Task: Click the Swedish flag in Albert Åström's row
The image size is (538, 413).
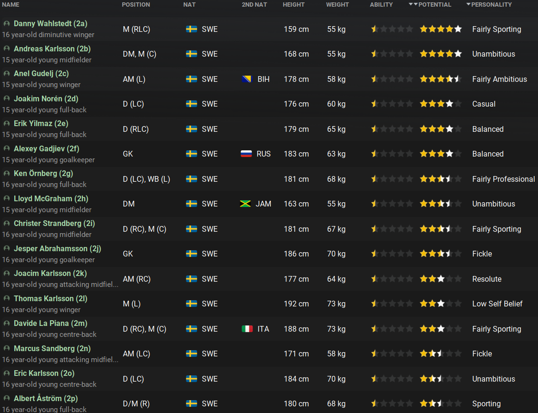Action: point(191,404)
